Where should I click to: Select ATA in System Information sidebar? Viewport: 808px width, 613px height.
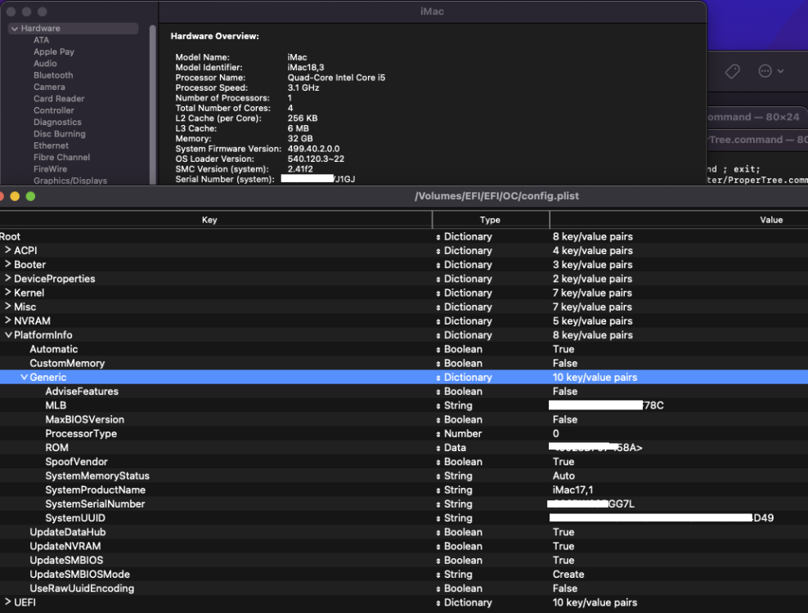click(x=41, y=40)
